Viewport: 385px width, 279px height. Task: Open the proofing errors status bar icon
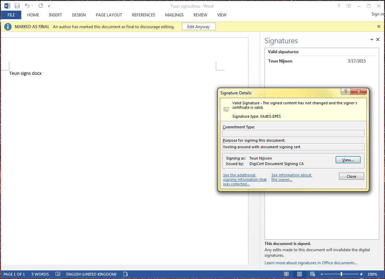(x=58, y=274)
